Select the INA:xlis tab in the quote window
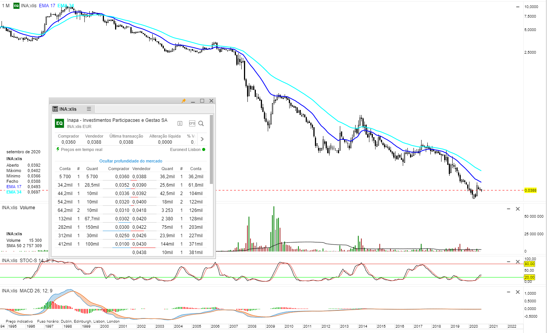The width and height of the screenshot is (547, 333). tap(68, 109)
